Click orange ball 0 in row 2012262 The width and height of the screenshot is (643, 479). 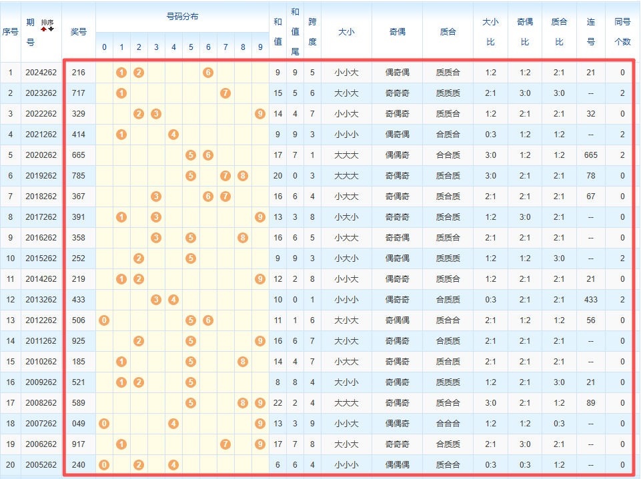(x=104, y=320)
